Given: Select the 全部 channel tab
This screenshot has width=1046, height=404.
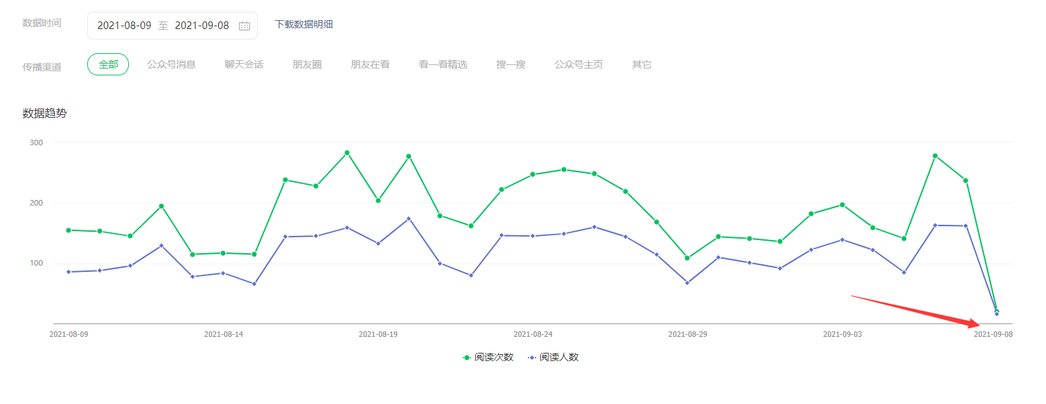Looking at the screenshot, I should coord(108,64).
